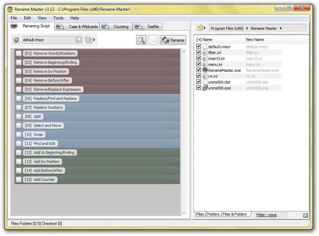319x236 pixels.
Task: Click the small blank button beside magnifier
Action: click(x=153, y=40)
